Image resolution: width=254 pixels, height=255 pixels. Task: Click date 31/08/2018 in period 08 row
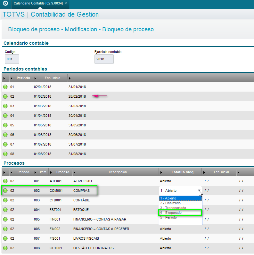[77, 154]
